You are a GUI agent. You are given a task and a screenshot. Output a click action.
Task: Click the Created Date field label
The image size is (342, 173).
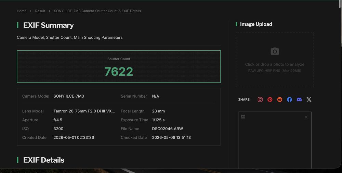point(34,138)
